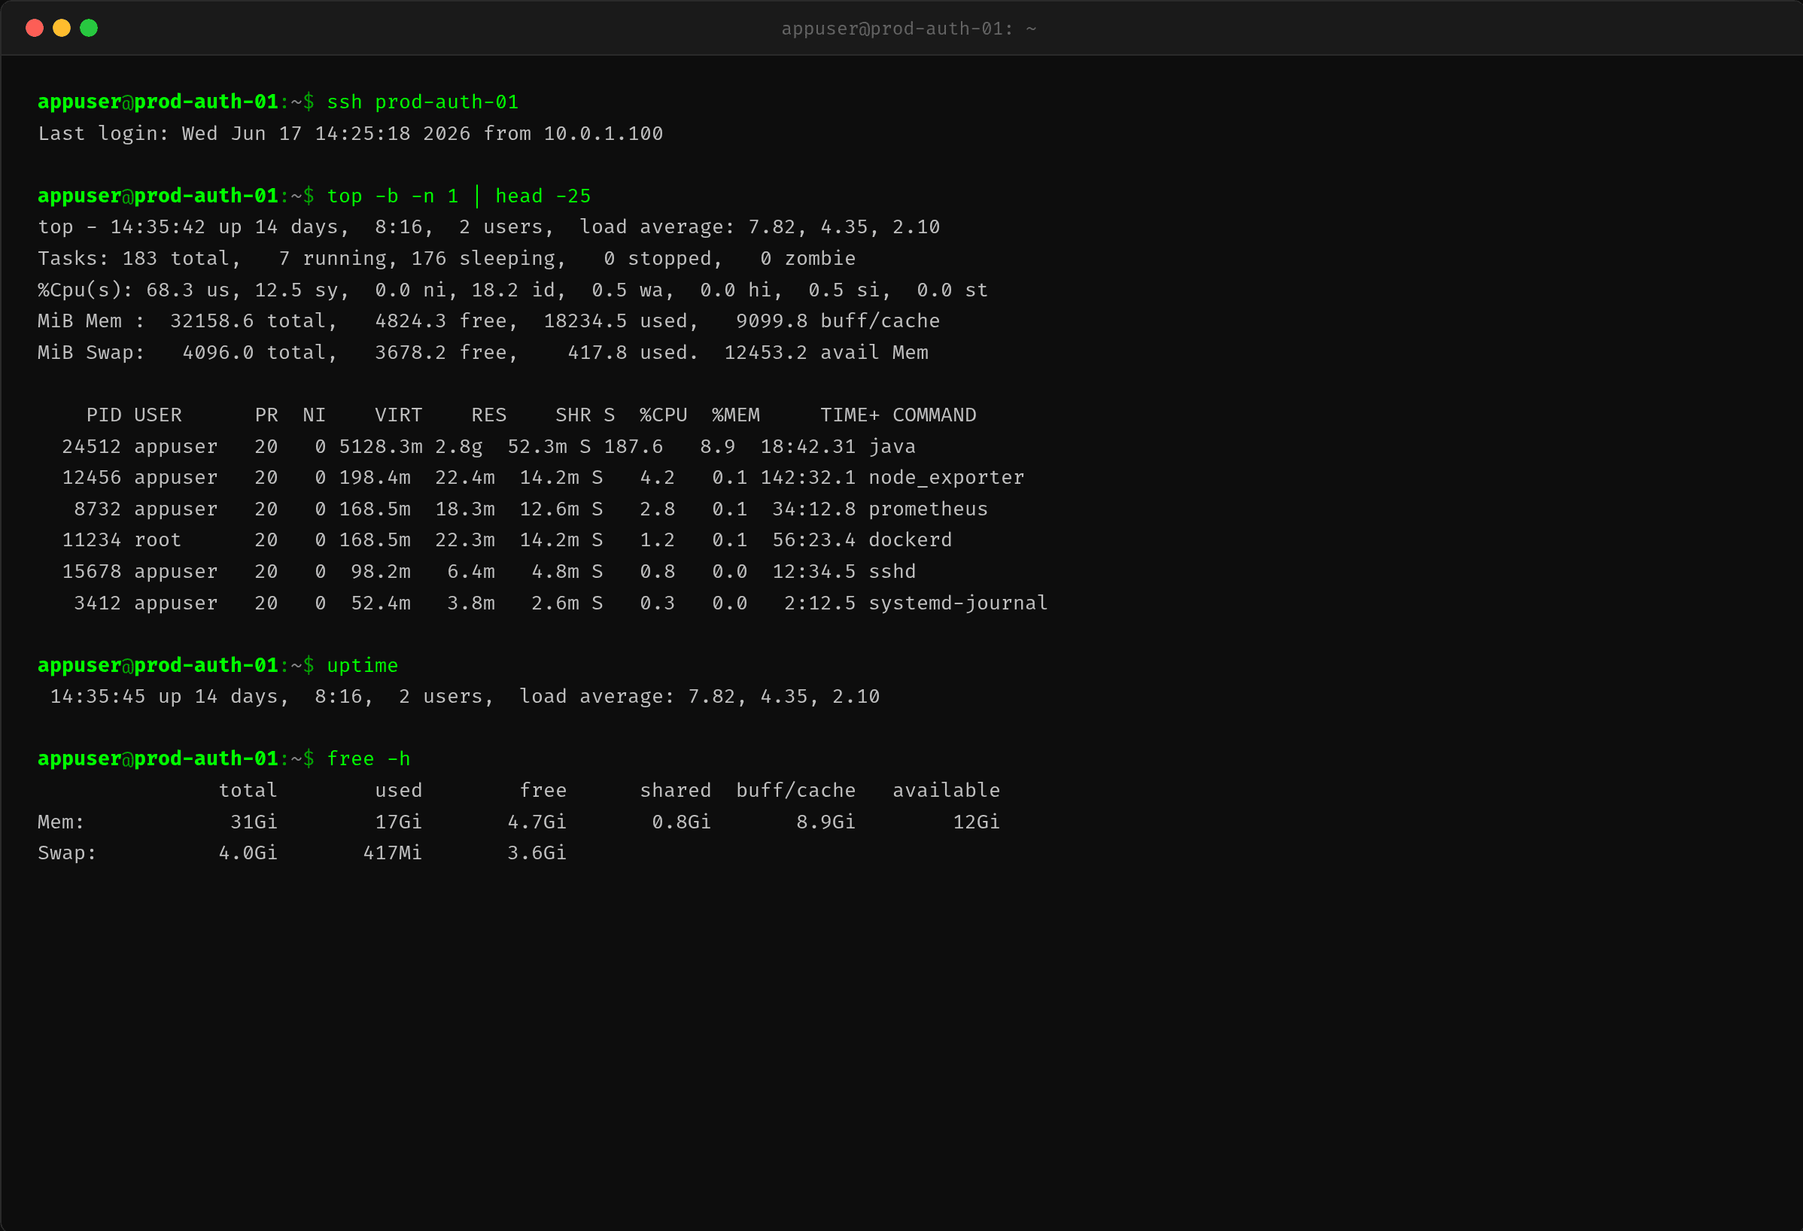Click the '4.7Gi' free memory value

tap(536, 822)
